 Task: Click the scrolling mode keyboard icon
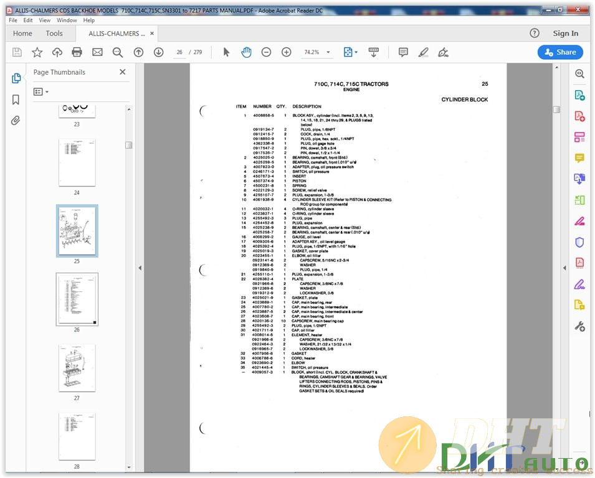point(374,52)
